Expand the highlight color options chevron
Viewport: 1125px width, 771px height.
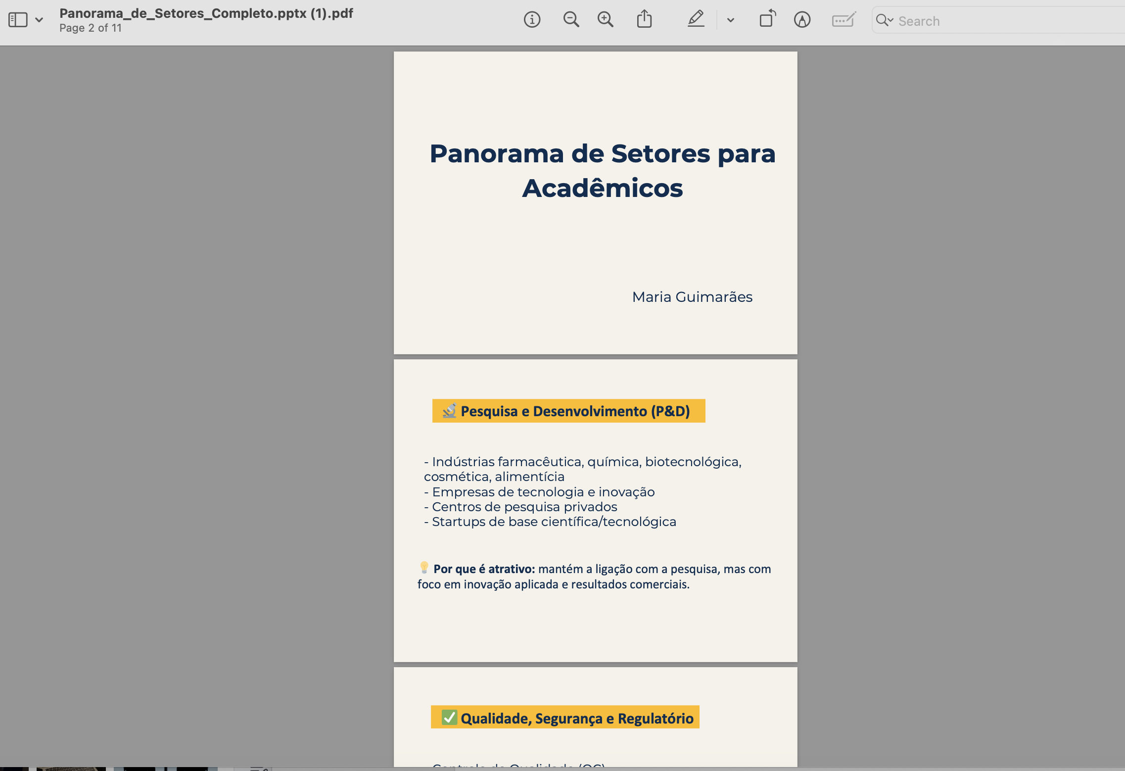coord(731,20)
